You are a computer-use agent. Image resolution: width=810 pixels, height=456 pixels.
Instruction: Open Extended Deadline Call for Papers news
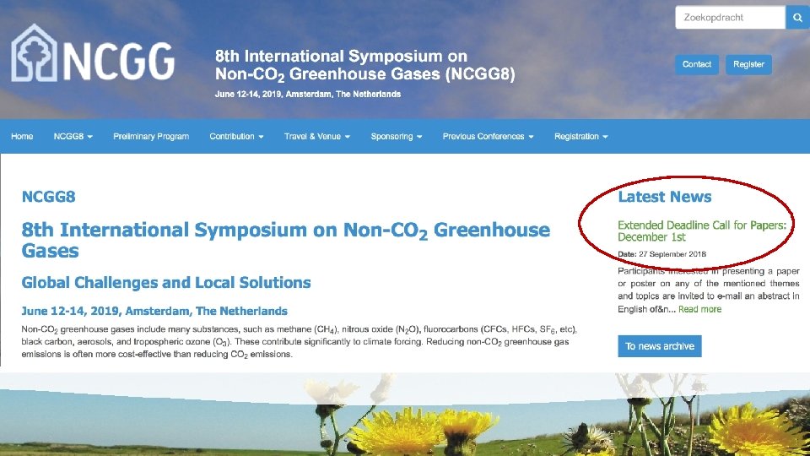702,231
